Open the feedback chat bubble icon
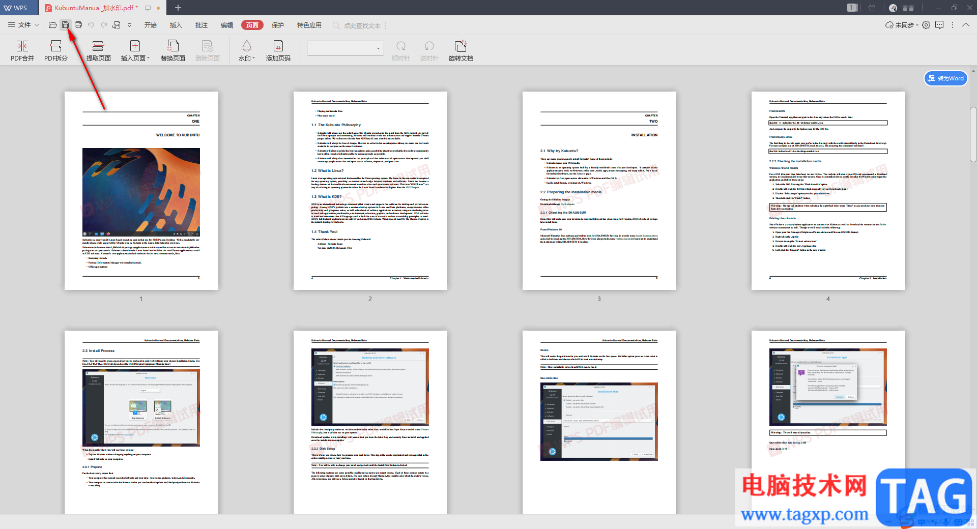977x529 pixels. (x=939, y=25)
